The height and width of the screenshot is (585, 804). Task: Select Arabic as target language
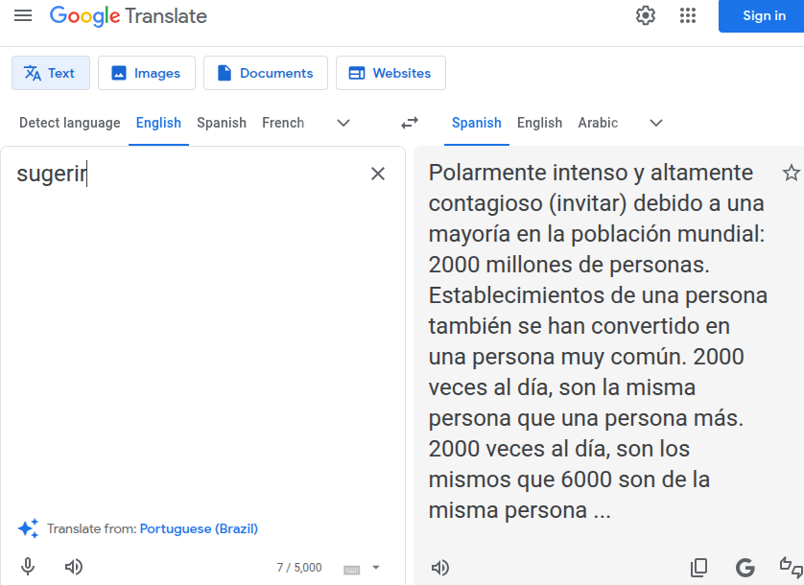coord(598,123)
